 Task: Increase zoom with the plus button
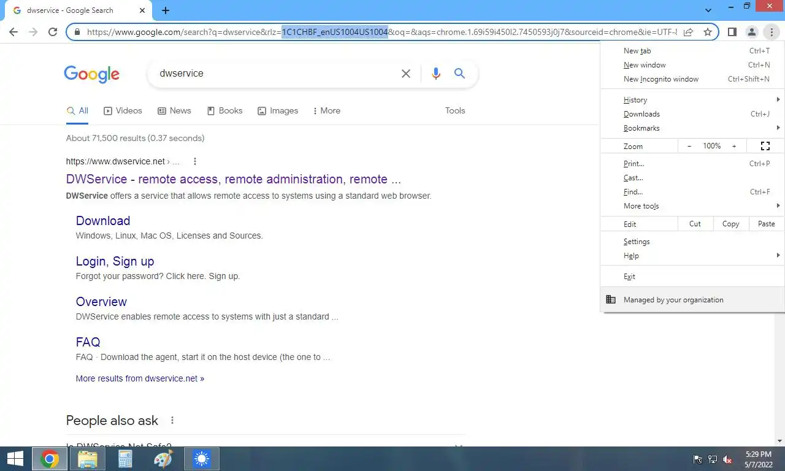point(734,146)
